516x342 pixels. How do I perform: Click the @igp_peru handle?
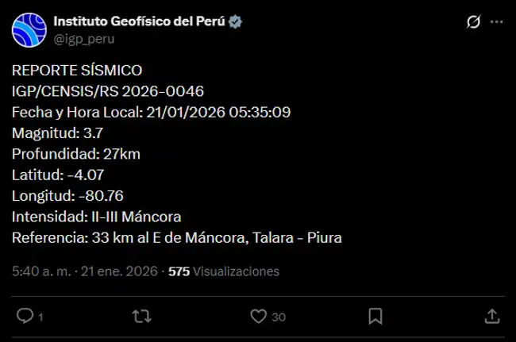80,38
